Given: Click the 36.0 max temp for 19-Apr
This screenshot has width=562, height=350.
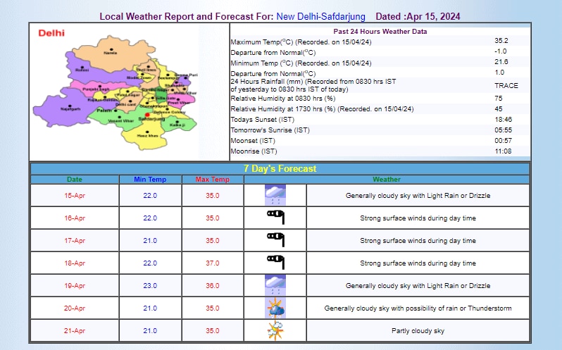Looking at the screenshot, I should click(213, 286).
